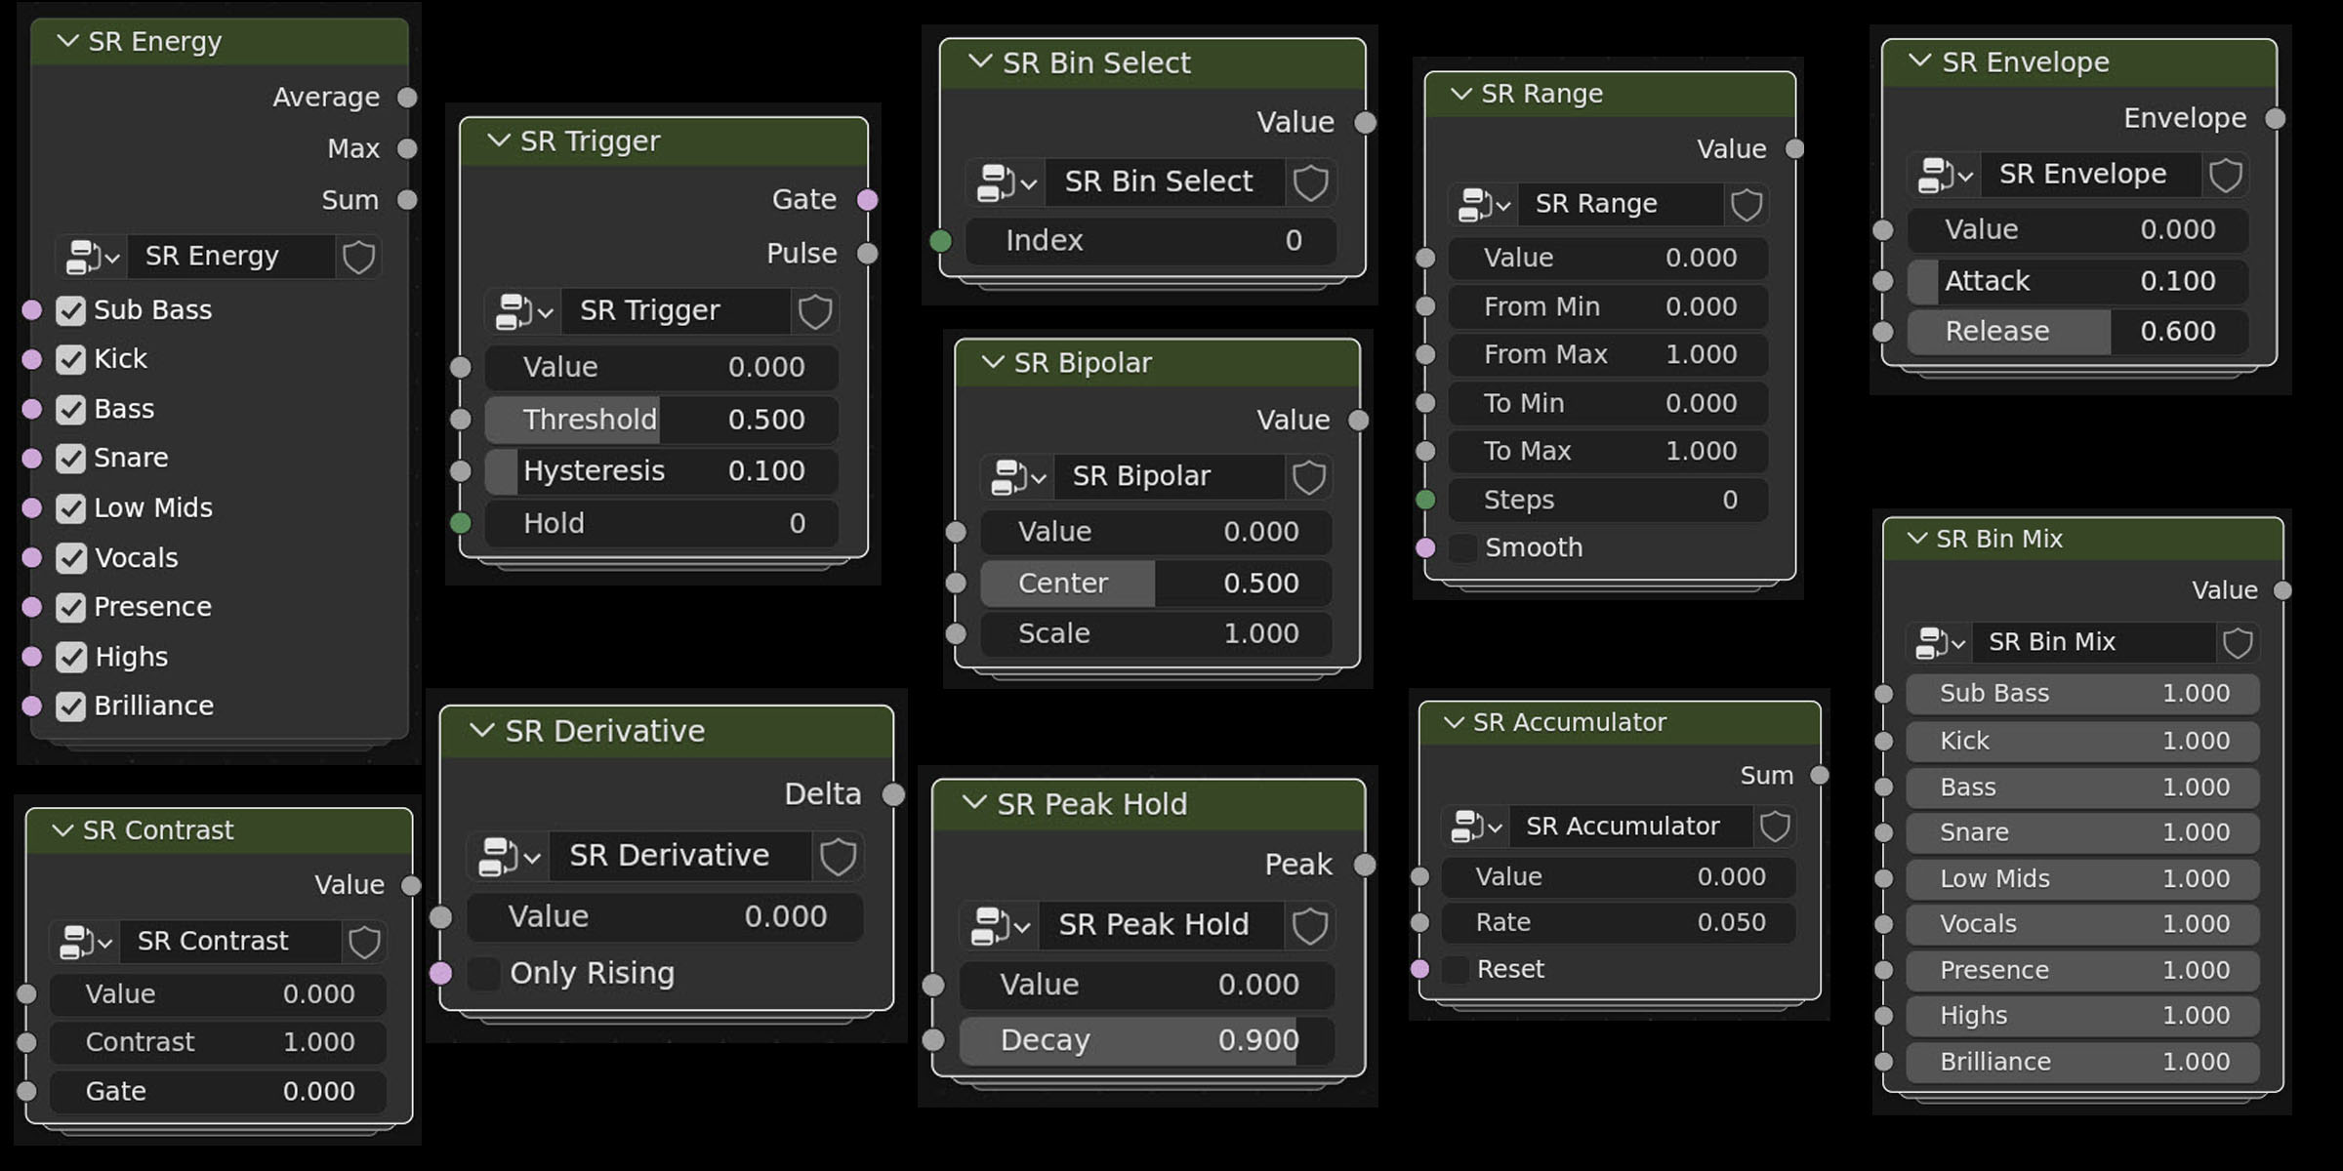Open node group browse dropdown in SR Peak Hold
The height and width of the screenshot is (1171, 2343).
pyautogui.click(x=1001, y=926)
